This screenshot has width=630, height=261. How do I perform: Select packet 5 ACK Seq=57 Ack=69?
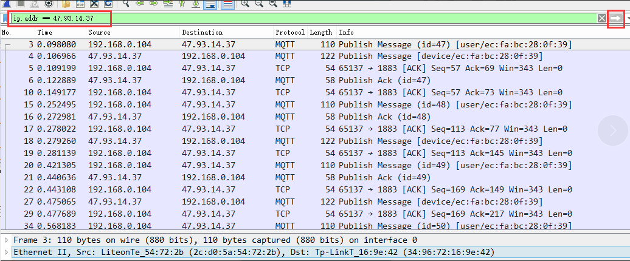click(x=315, y=68)
